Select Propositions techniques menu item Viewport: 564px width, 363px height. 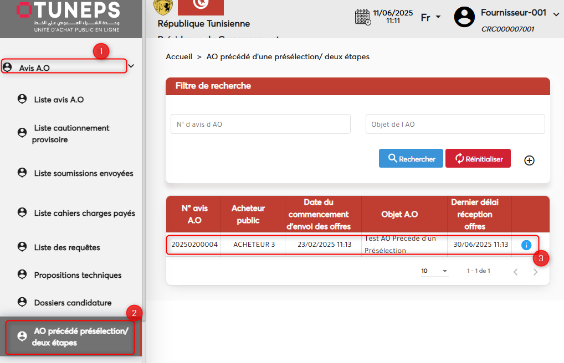pos(78,275)
